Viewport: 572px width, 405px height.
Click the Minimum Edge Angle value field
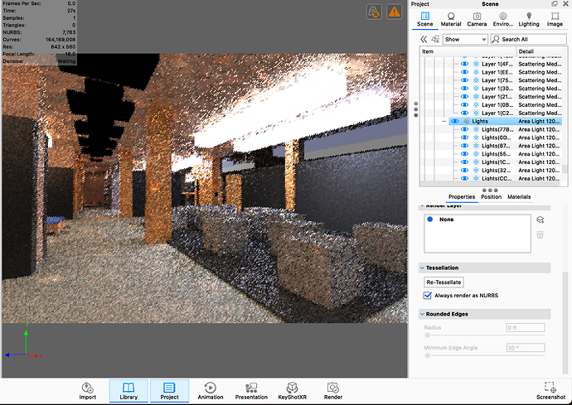526,348
